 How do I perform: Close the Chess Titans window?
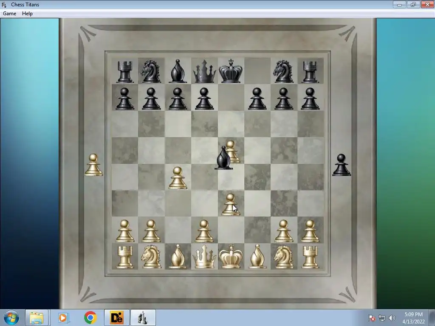[x=427, y=4]
